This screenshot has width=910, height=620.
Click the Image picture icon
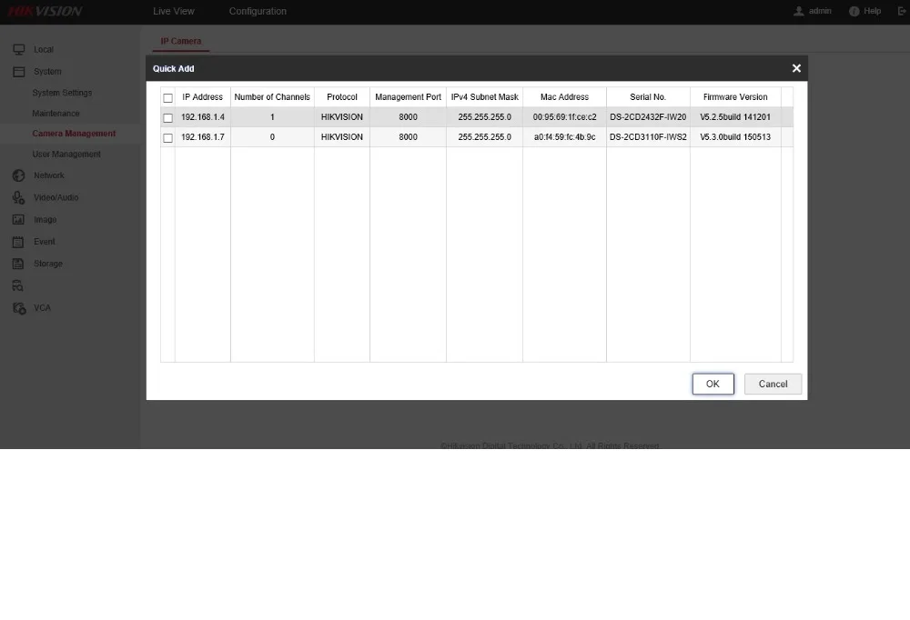tap(18, 220)
